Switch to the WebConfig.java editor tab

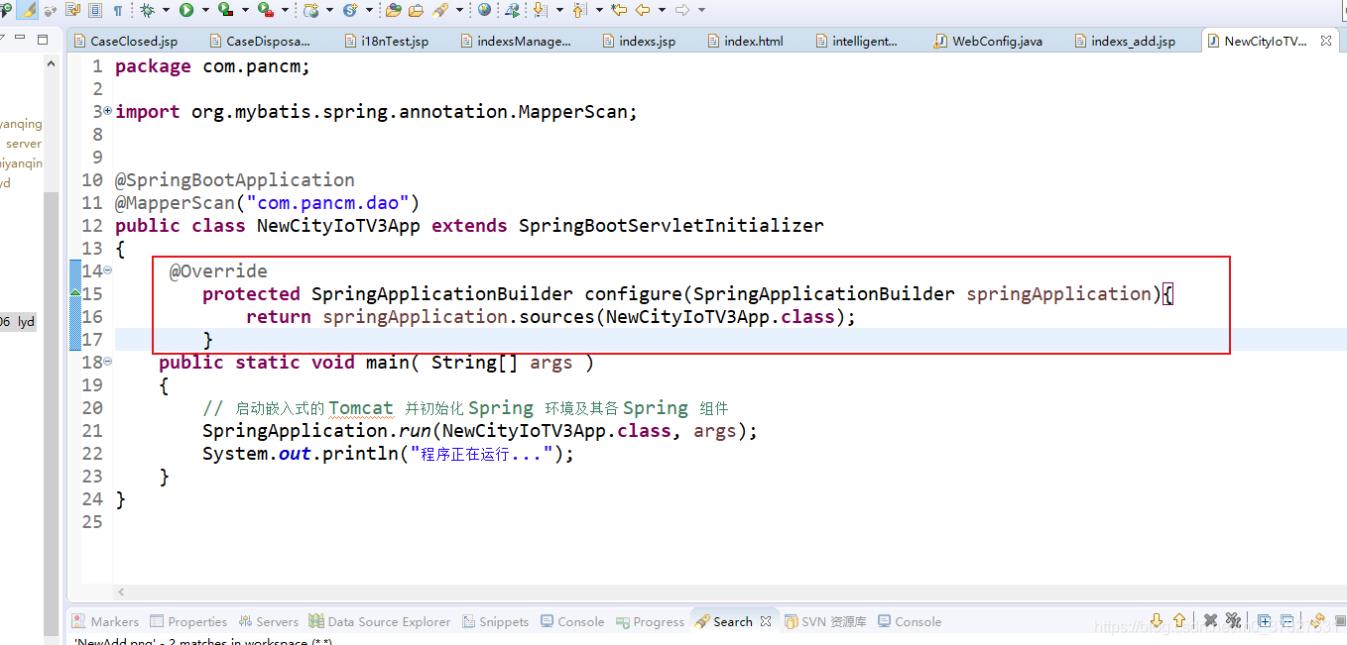coord(989,41)
